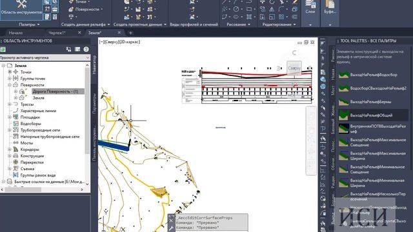
Task: Open the Рисование panel dropdown
Action: click(x=238, y=24)
